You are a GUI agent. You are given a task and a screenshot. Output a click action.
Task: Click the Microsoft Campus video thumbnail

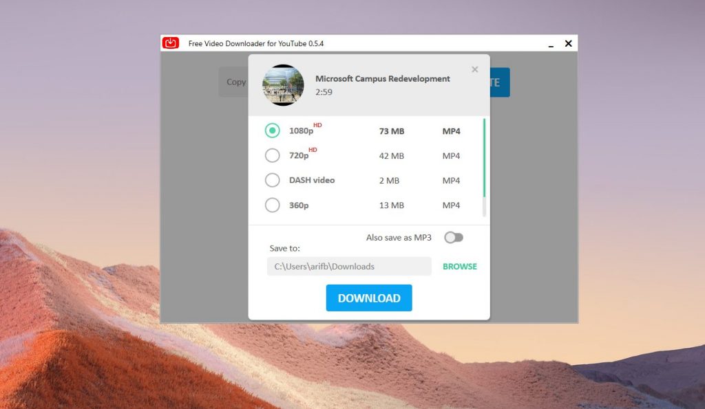pos(283,85)
